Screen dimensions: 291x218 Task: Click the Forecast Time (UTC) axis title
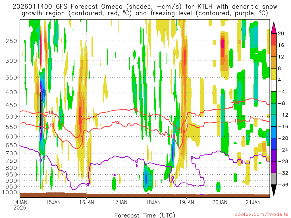point(145,215)
